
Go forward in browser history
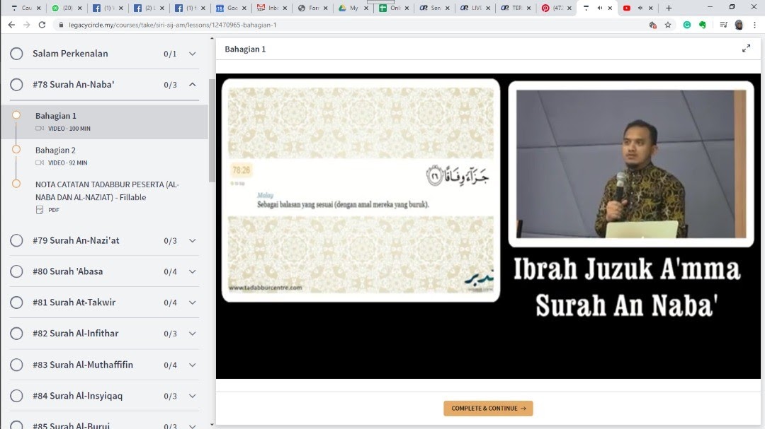26,25
